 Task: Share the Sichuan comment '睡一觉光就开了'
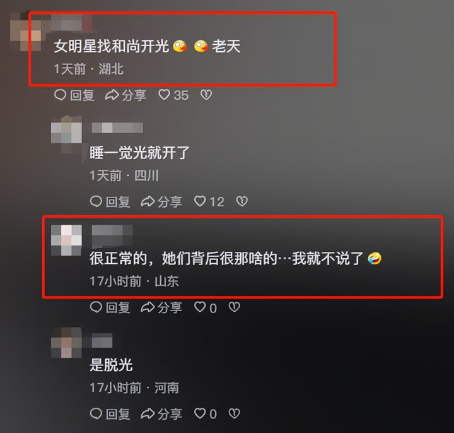(161, 202)
